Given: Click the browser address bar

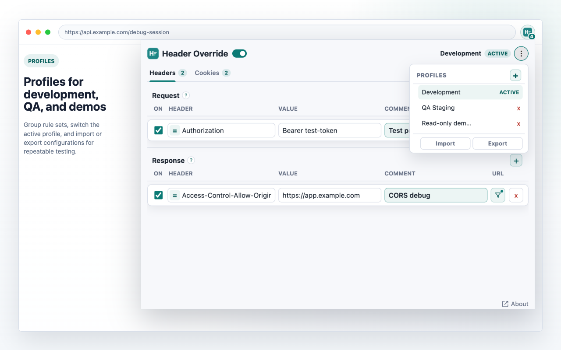Looking at the screenshot, I should (x=287, y=32).
